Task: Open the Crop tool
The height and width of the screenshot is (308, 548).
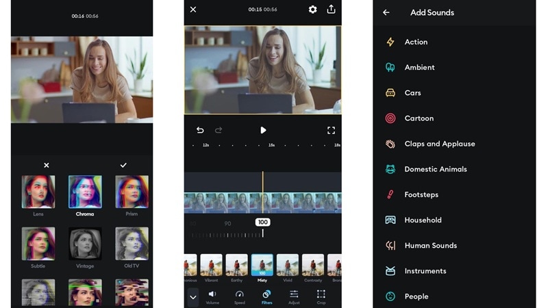Action: pos(321,297)
